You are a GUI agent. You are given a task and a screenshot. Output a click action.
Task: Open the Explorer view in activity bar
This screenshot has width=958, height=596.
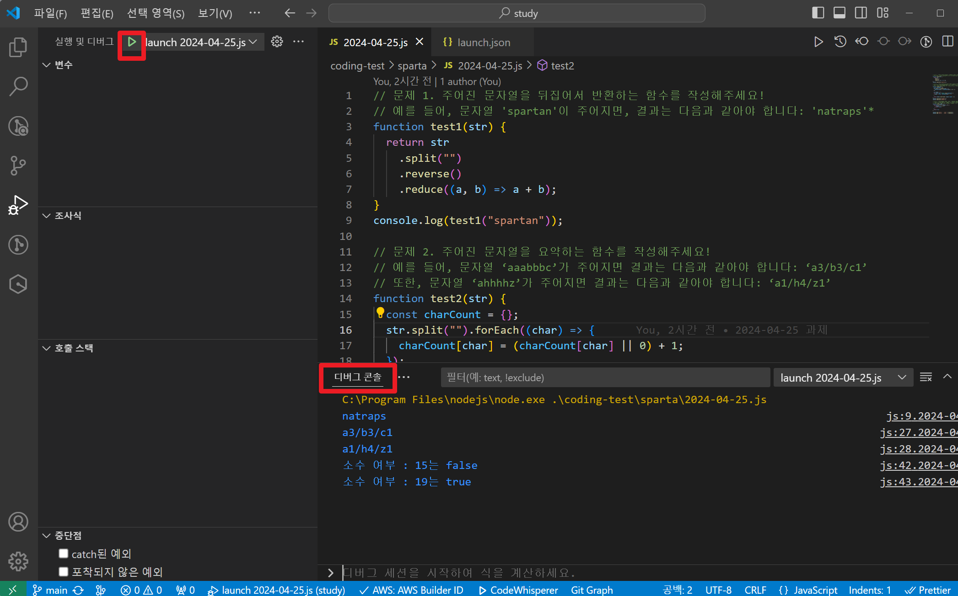(18, 47)
